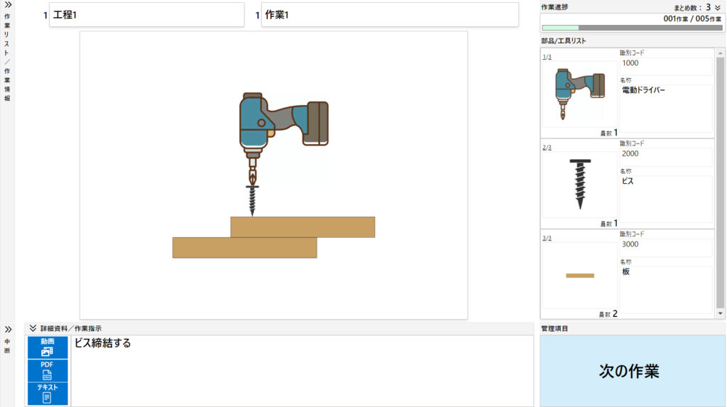
Task: Open the 動画 video resource button
Action: tap(47, 347)
